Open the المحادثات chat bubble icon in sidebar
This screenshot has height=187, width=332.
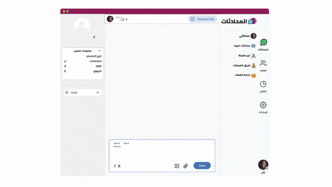pos(263,42)
